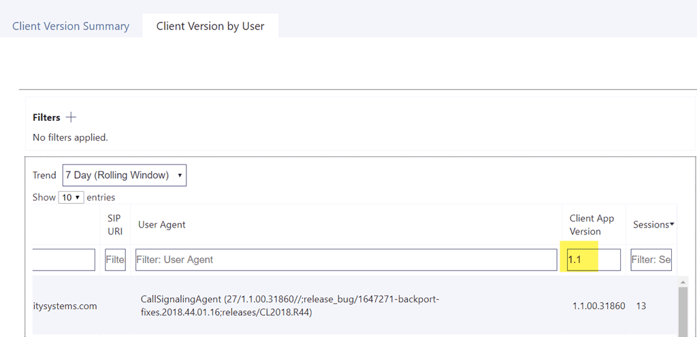This screenshot has width=697, height=337.
Task: Sort by the SIP URI column header
Action: pos(114,225)
